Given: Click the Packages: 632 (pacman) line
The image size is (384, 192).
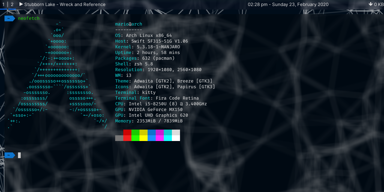Looking at the screenshot, I should pyautogui.click(x=145, y=58).
